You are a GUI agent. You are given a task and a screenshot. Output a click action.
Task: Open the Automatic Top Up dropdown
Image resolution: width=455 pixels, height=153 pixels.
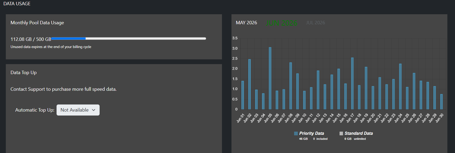coord(78,110)
